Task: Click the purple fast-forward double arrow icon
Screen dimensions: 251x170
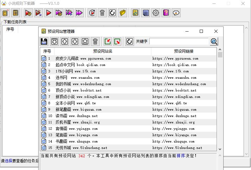Action: [x=79, y=13]
